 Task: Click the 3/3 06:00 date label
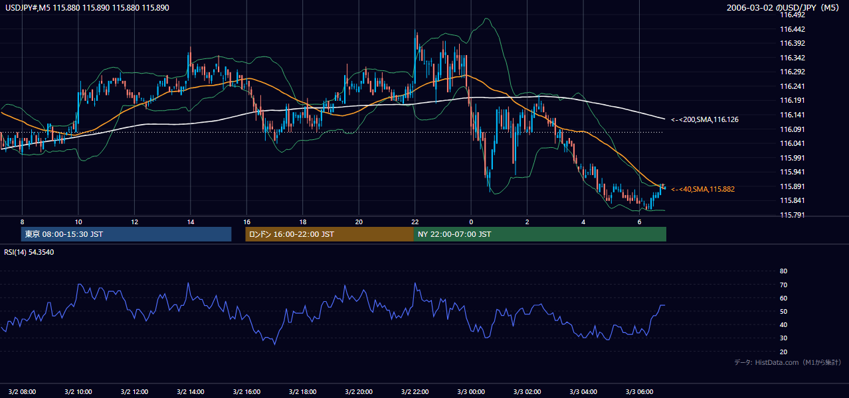coord(639,391)
